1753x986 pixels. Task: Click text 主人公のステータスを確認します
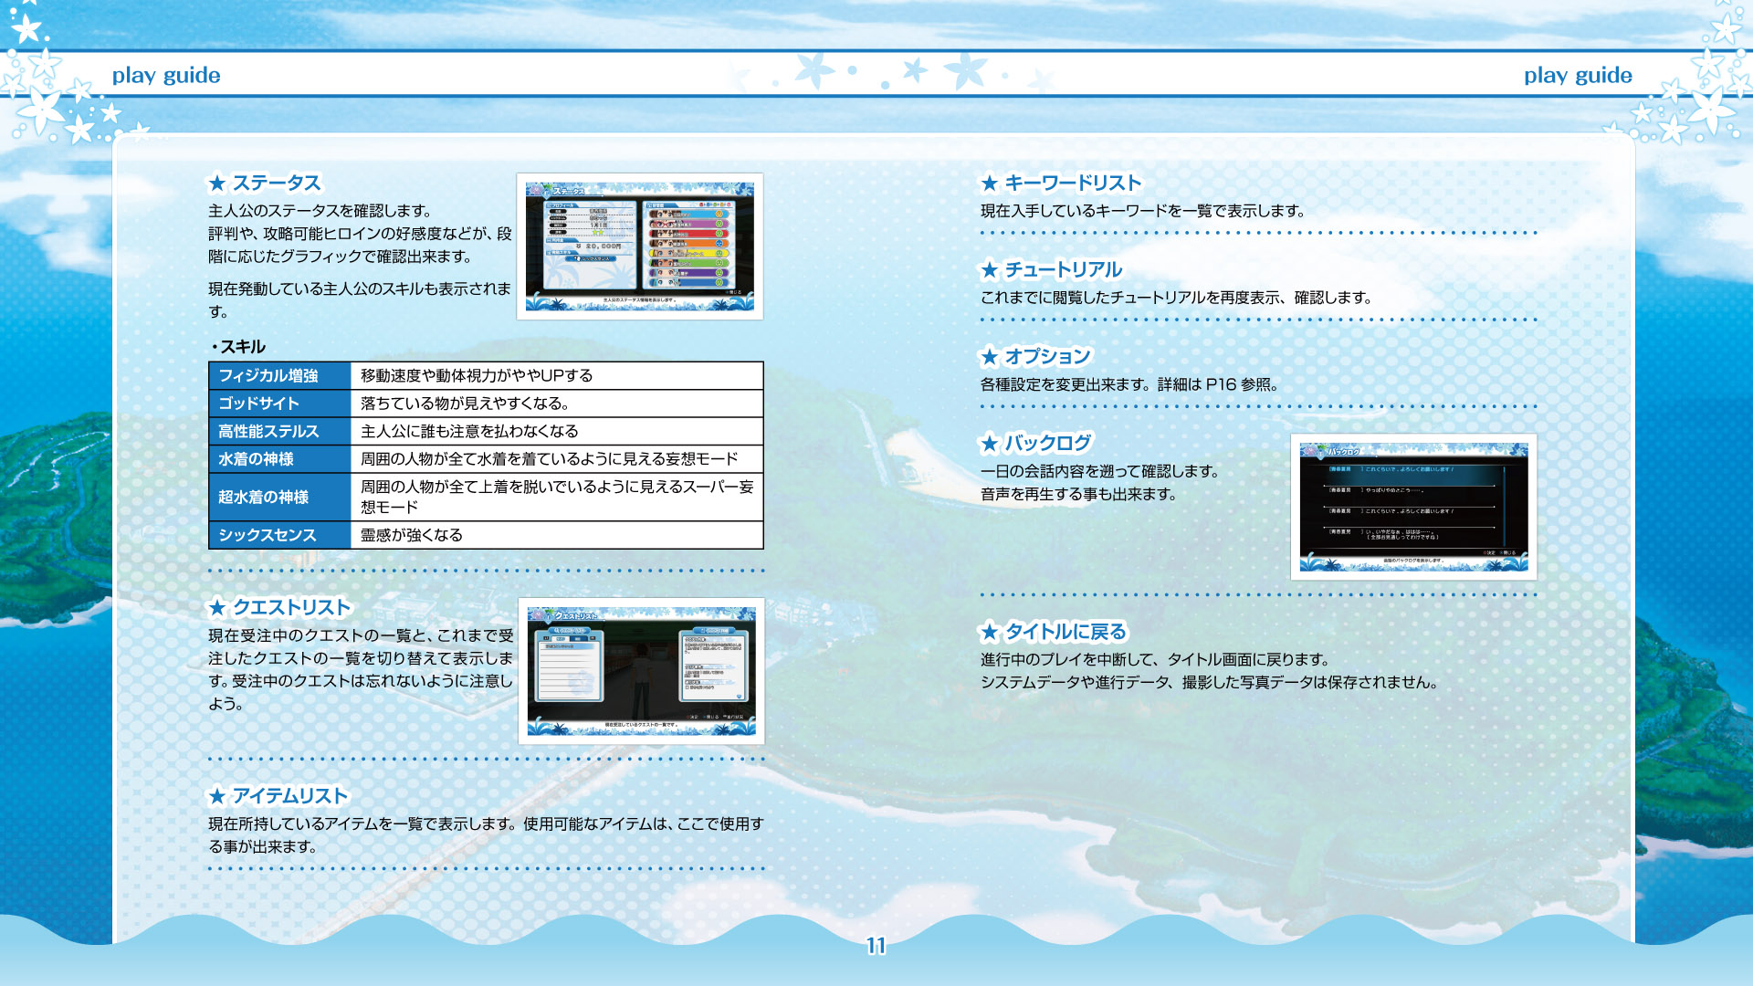(320, 212)
